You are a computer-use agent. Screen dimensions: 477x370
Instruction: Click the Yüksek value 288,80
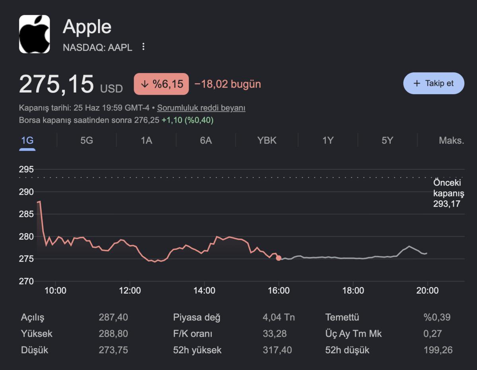tap(113, 334)
